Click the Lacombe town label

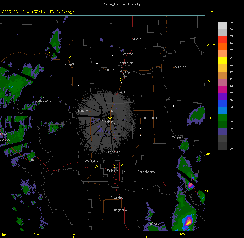tap(127, 54)
